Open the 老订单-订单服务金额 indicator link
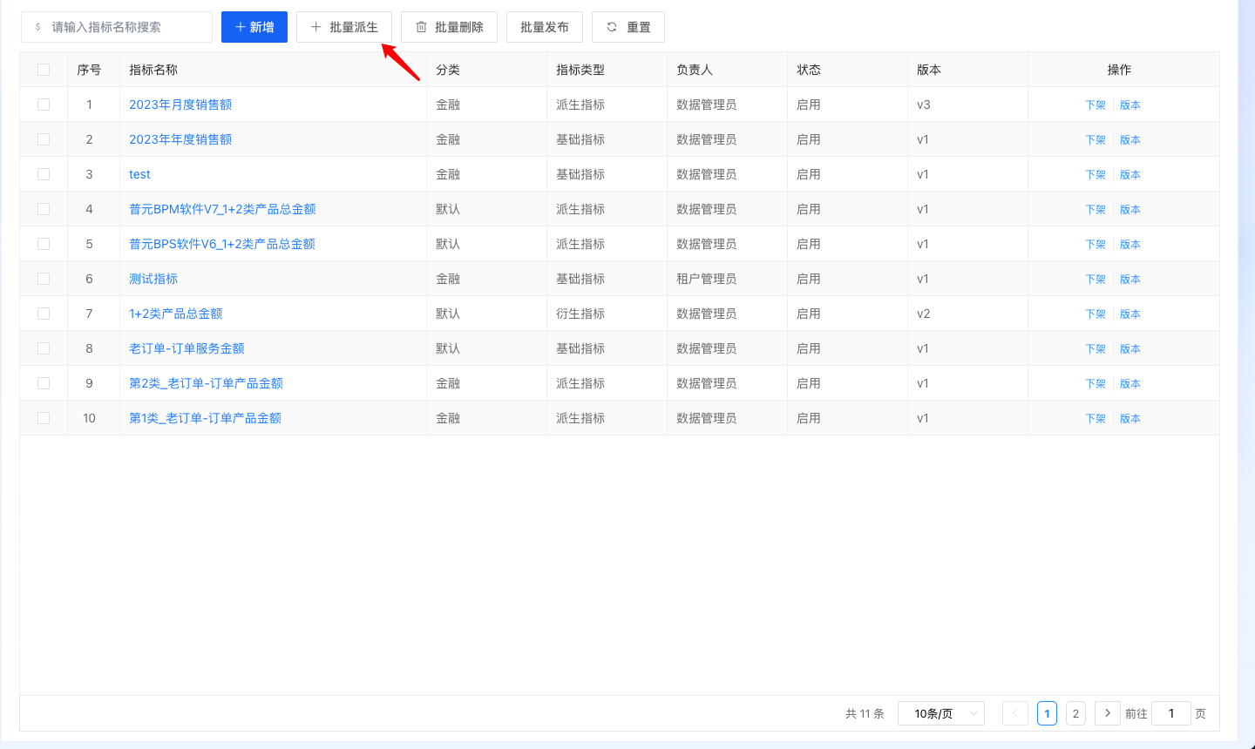Screen dimensions: 1255x749 click(x=187, y=348)
